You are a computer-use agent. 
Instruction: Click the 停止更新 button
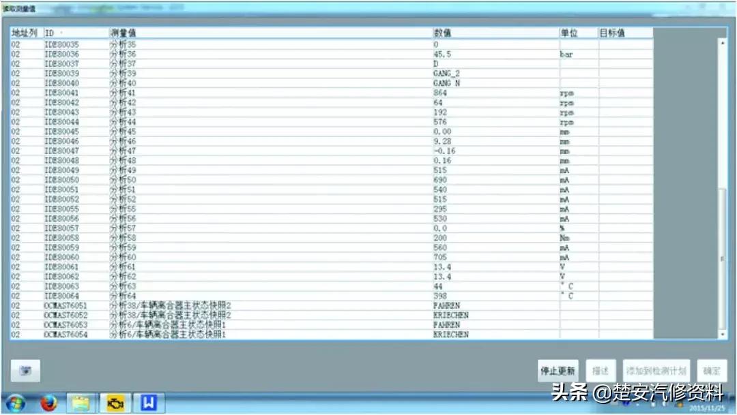tap(558, 371)
